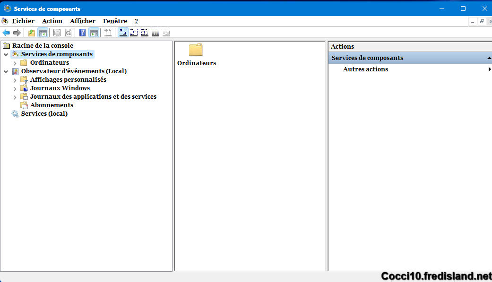Open the Afficher menu
Image resolution: width=492 pixels, height=282 pixels.
[83, 21]
